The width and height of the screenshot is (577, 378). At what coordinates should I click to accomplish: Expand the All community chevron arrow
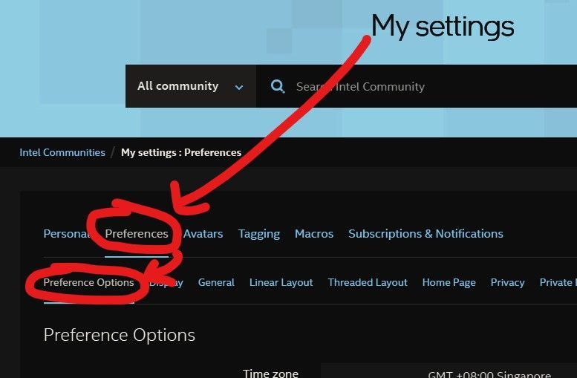(x=239, y=87)
